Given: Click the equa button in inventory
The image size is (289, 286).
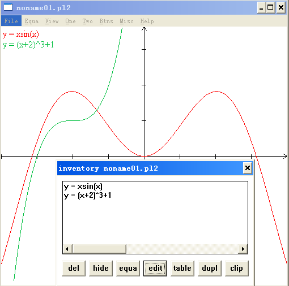Looking at the screenshot, I should click(x=128, y=268).
